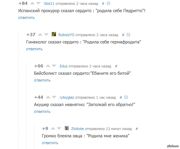Open the permalink # of Edus's comment
The height and width of the screenshot is (149, 180).
116,66
